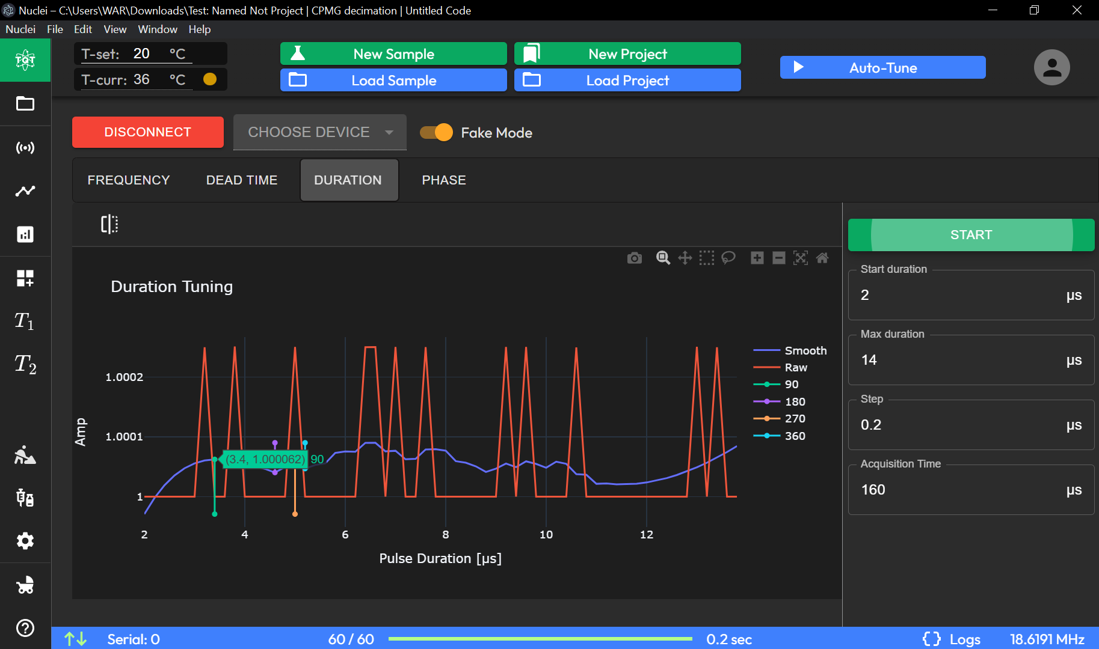Select the lasso select plot tool
The height and width of the screenshot is (649, 1099).
point(728,258)
